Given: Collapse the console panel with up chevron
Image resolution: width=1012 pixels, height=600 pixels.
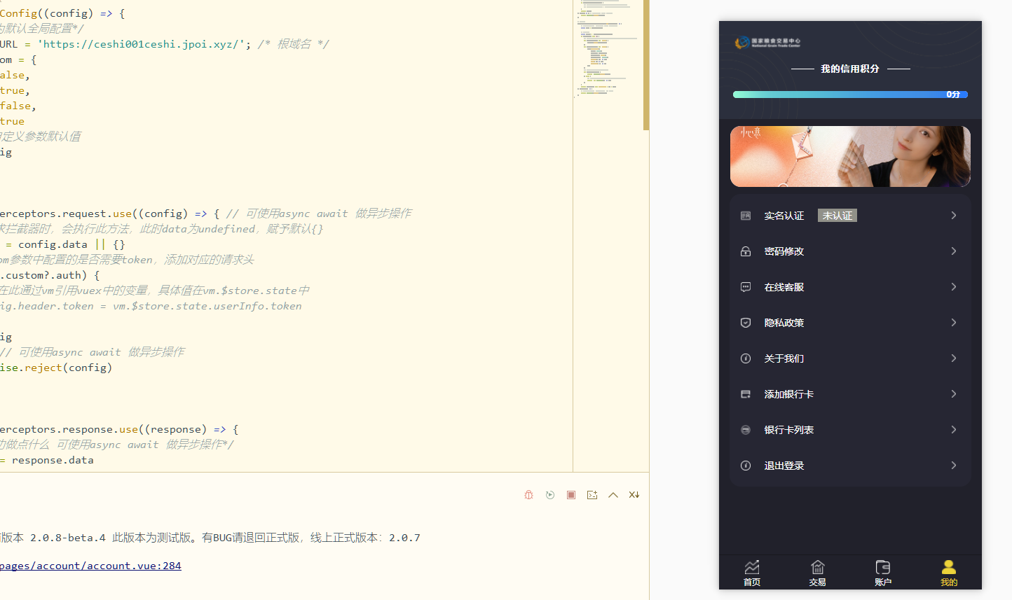Looking at the screenshot, I should click(x=613, y=495).
